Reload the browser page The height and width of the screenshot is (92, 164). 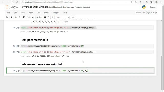12,2
